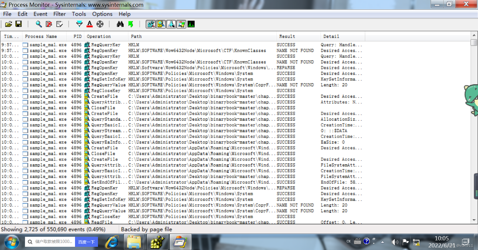Image resolution: width=478 pixels, height=250 pixels.
Task: Click the vertical scrollbar down arrow
Action: [x=474, y=220]
